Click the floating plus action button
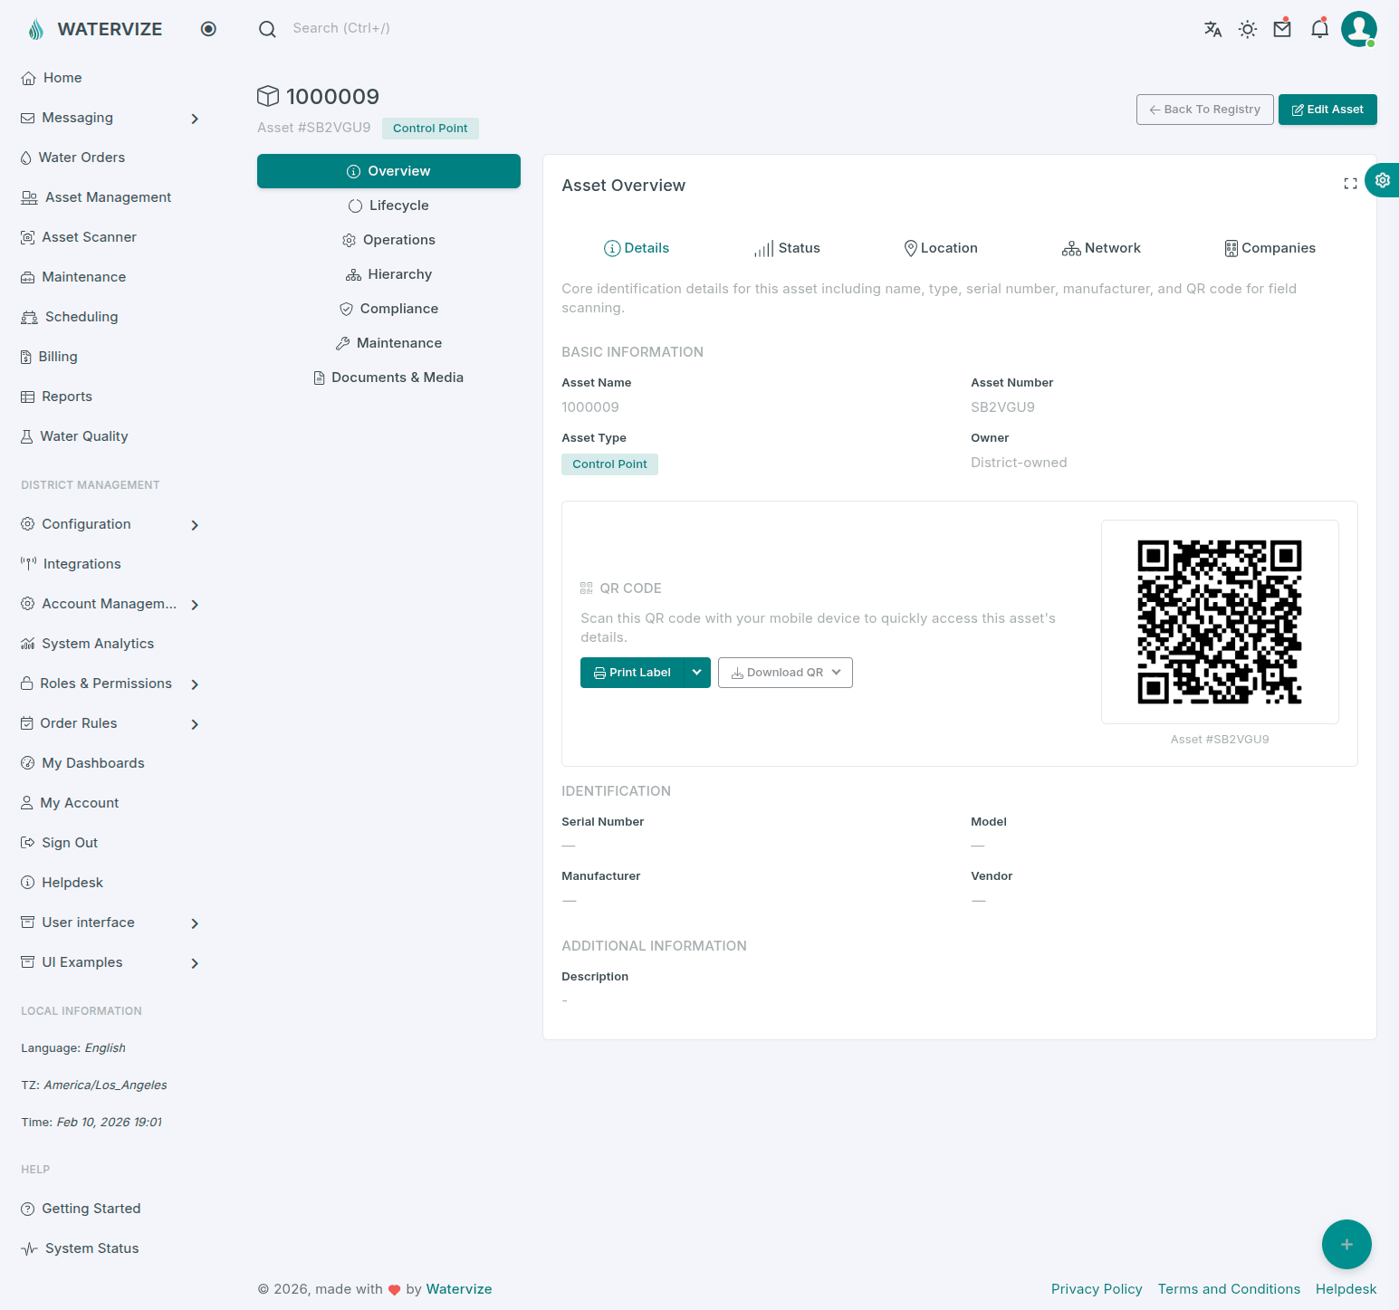 [1346, 1245]
